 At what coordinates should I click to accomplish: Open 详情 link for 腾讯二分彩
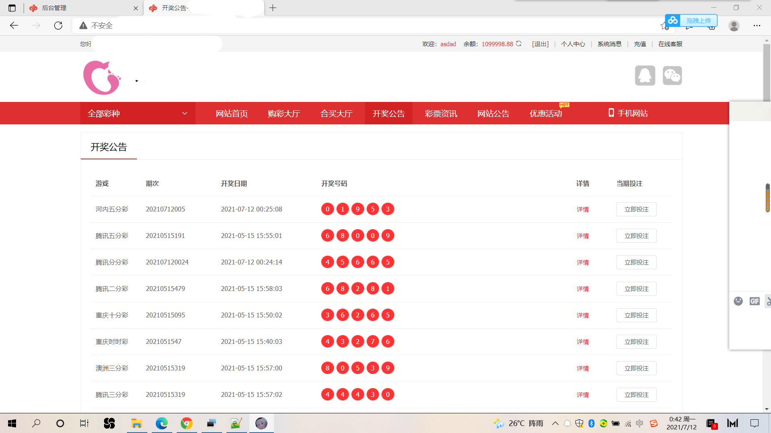point(583,289)
